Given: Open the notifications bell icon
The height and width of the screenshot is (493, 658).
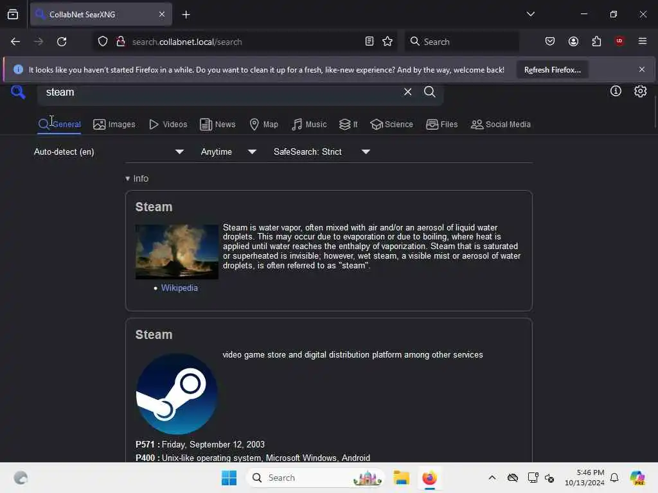Looking at the screenshot, I should pyautogui.click(x=614, y=478).
